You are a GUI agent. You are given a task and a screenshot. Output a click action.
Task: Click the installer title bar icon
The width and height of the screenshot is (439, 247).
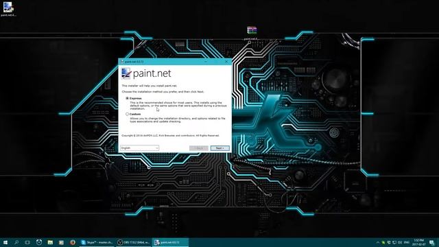pos(122,62)
